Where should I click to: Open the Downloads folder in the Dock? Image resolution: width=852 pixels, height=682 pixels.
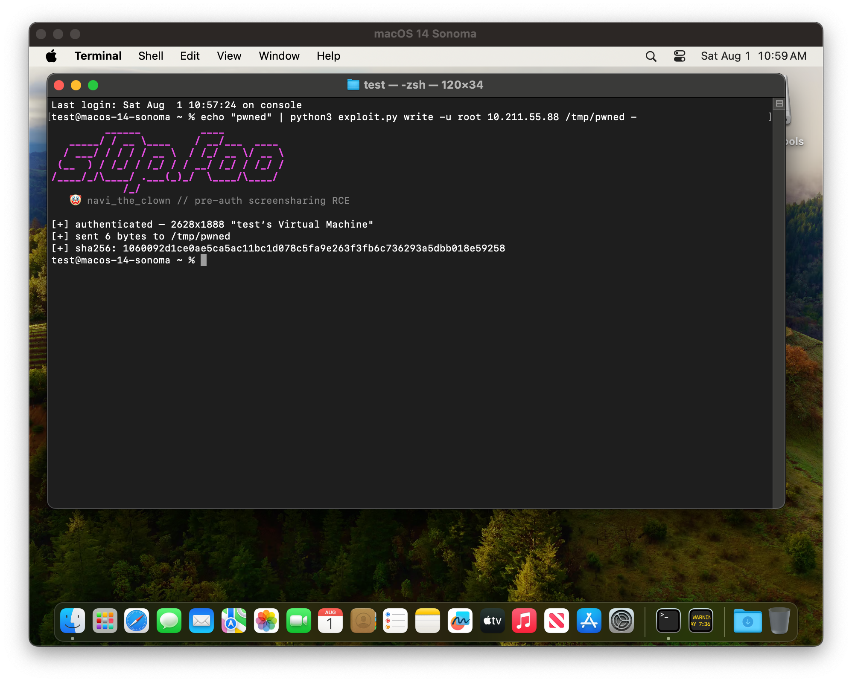click(x=748, y=621)
